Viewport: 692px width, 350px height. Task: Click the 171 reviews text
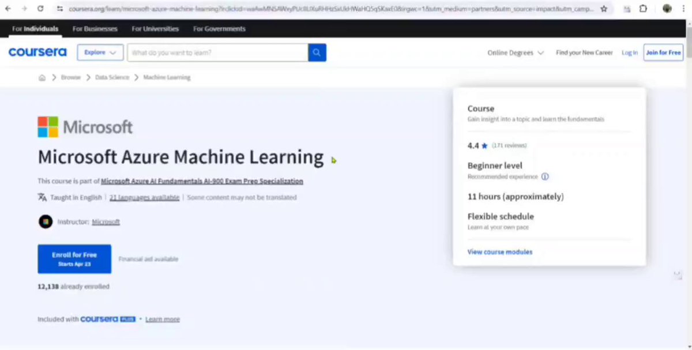pos(509,145)
